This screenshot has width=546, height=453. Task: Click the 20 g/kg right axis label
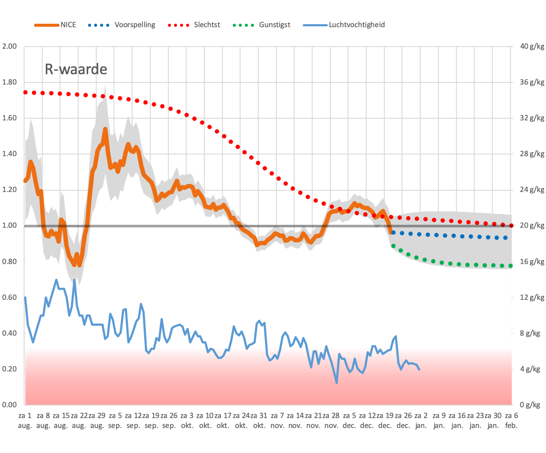(532, 226)
